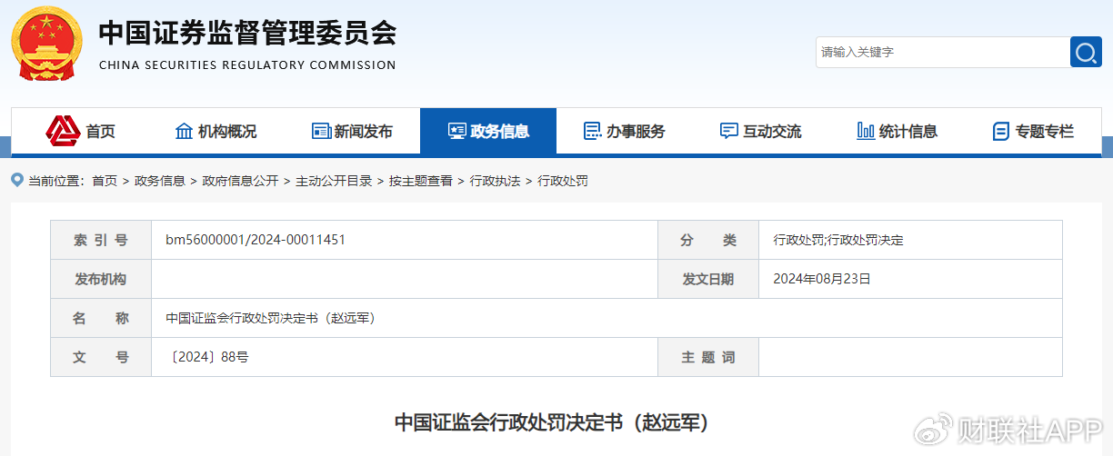The image size is (1113, 456).
Task: Click the 名称 label cell
Action: click(101, 318)
